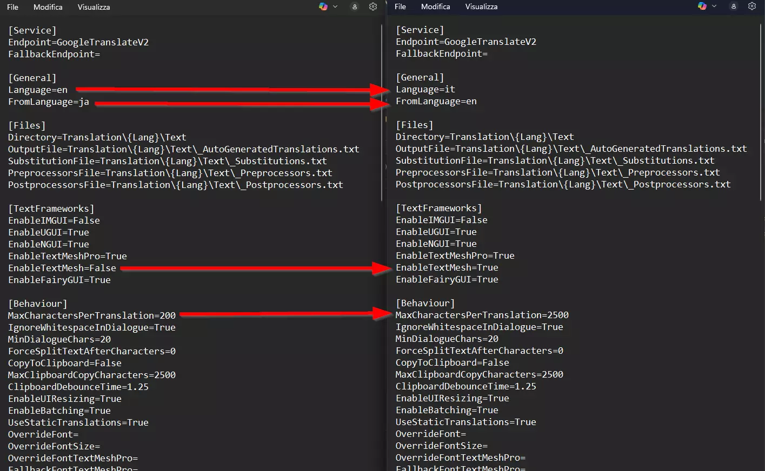The width and height of the screenshot is (765, 471).
Task: Click "OverrideFont=" in left Notepad window
Action: point(43,434)
